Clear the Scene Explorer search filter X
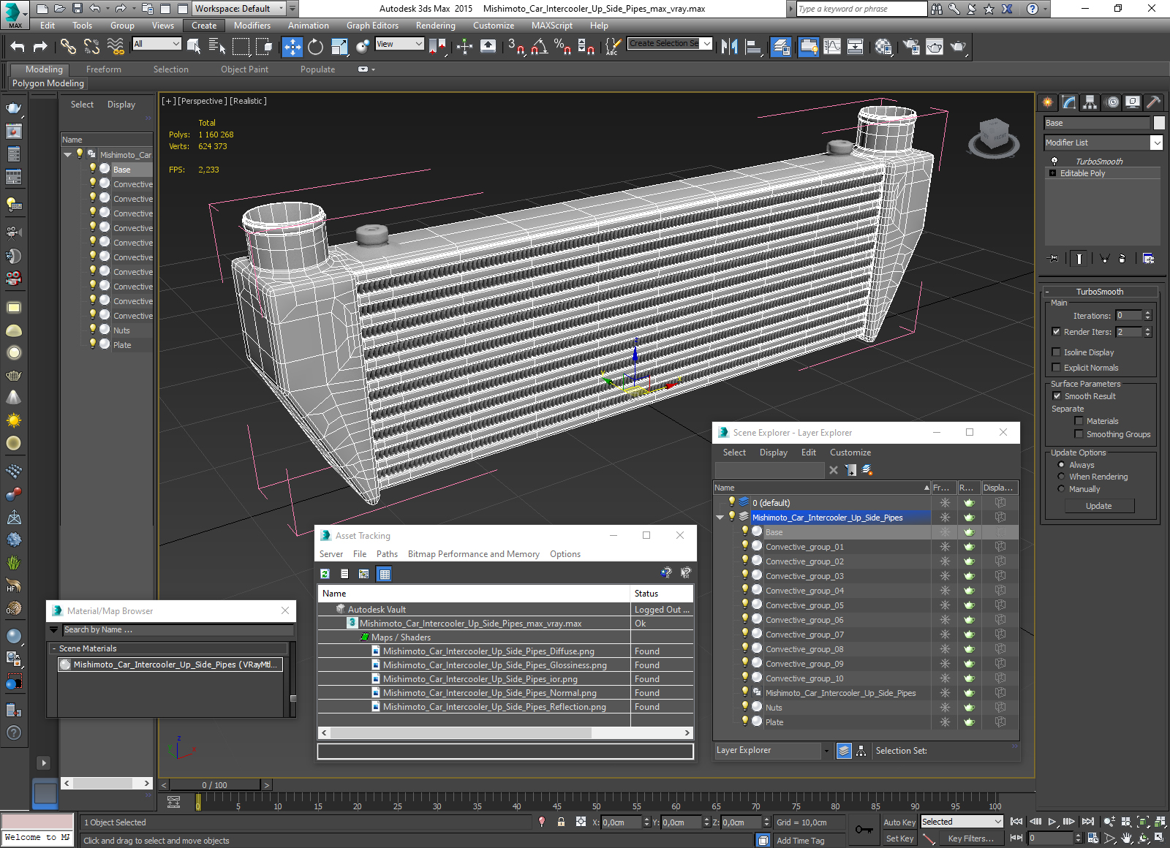Image resolution: width=1170 pixels, height=848 pixels. tap(834, 470)
